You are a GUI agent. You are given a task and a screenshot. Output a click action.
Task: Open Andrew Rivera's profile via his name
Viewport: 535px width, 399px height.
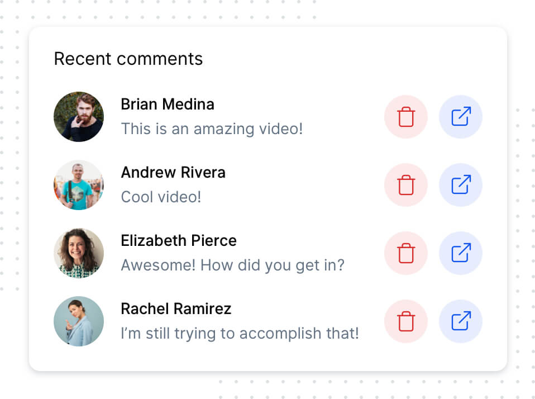[x=173, y=173]
